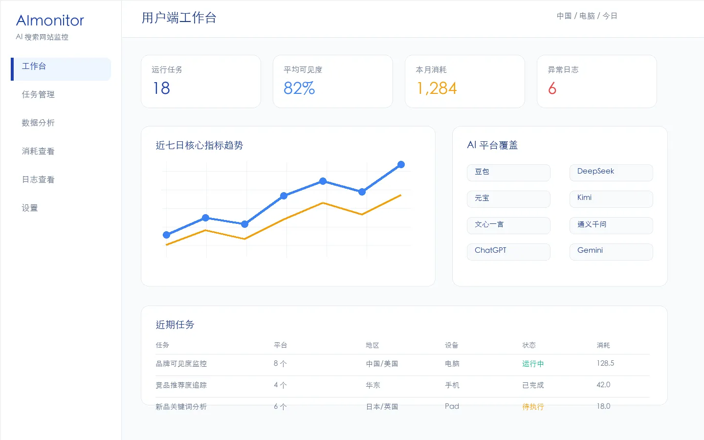This screenshot has height=440, width=704.
Task: Click the 品牌可见度监控 task name
Action: pyautogui.click(x=181, y=364)
